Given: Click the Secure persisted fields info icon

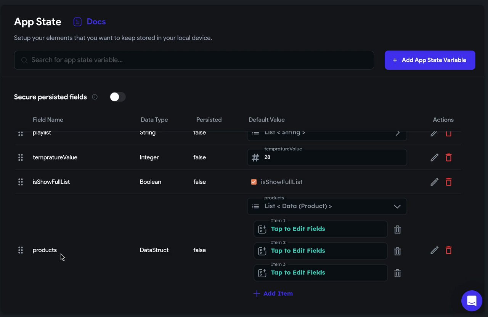Looking at the screenshot, I should coord(95,97).
